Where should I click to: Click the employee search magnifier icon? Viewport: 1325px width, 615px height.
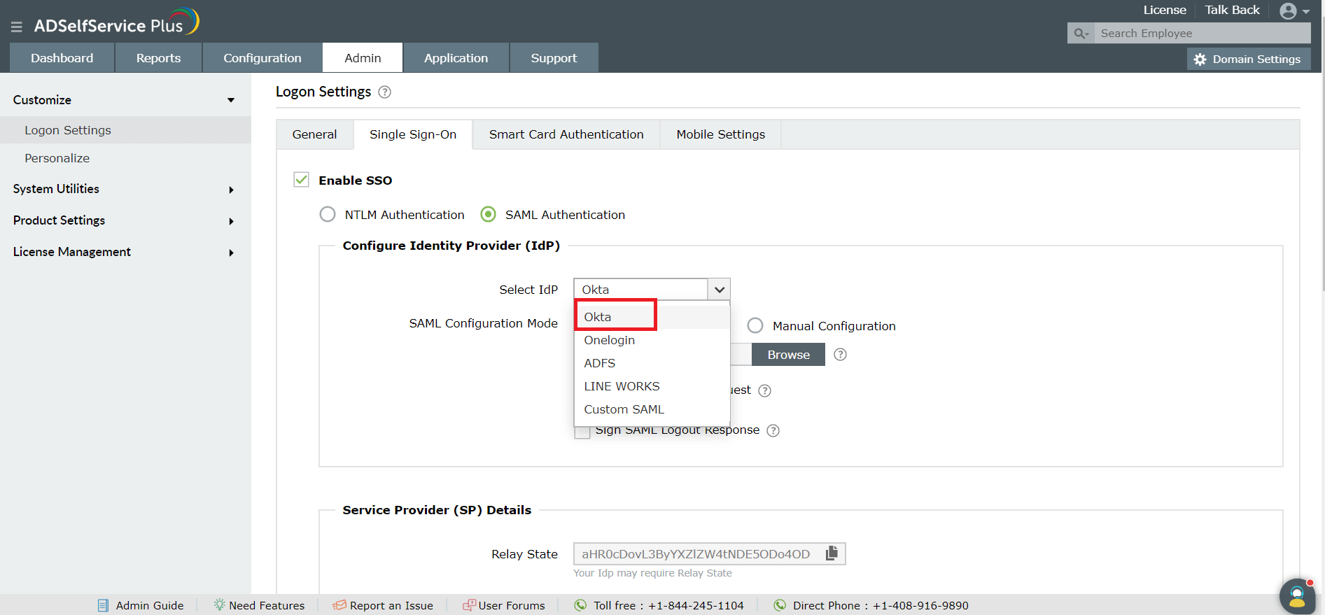click(x=1081, y=34)
